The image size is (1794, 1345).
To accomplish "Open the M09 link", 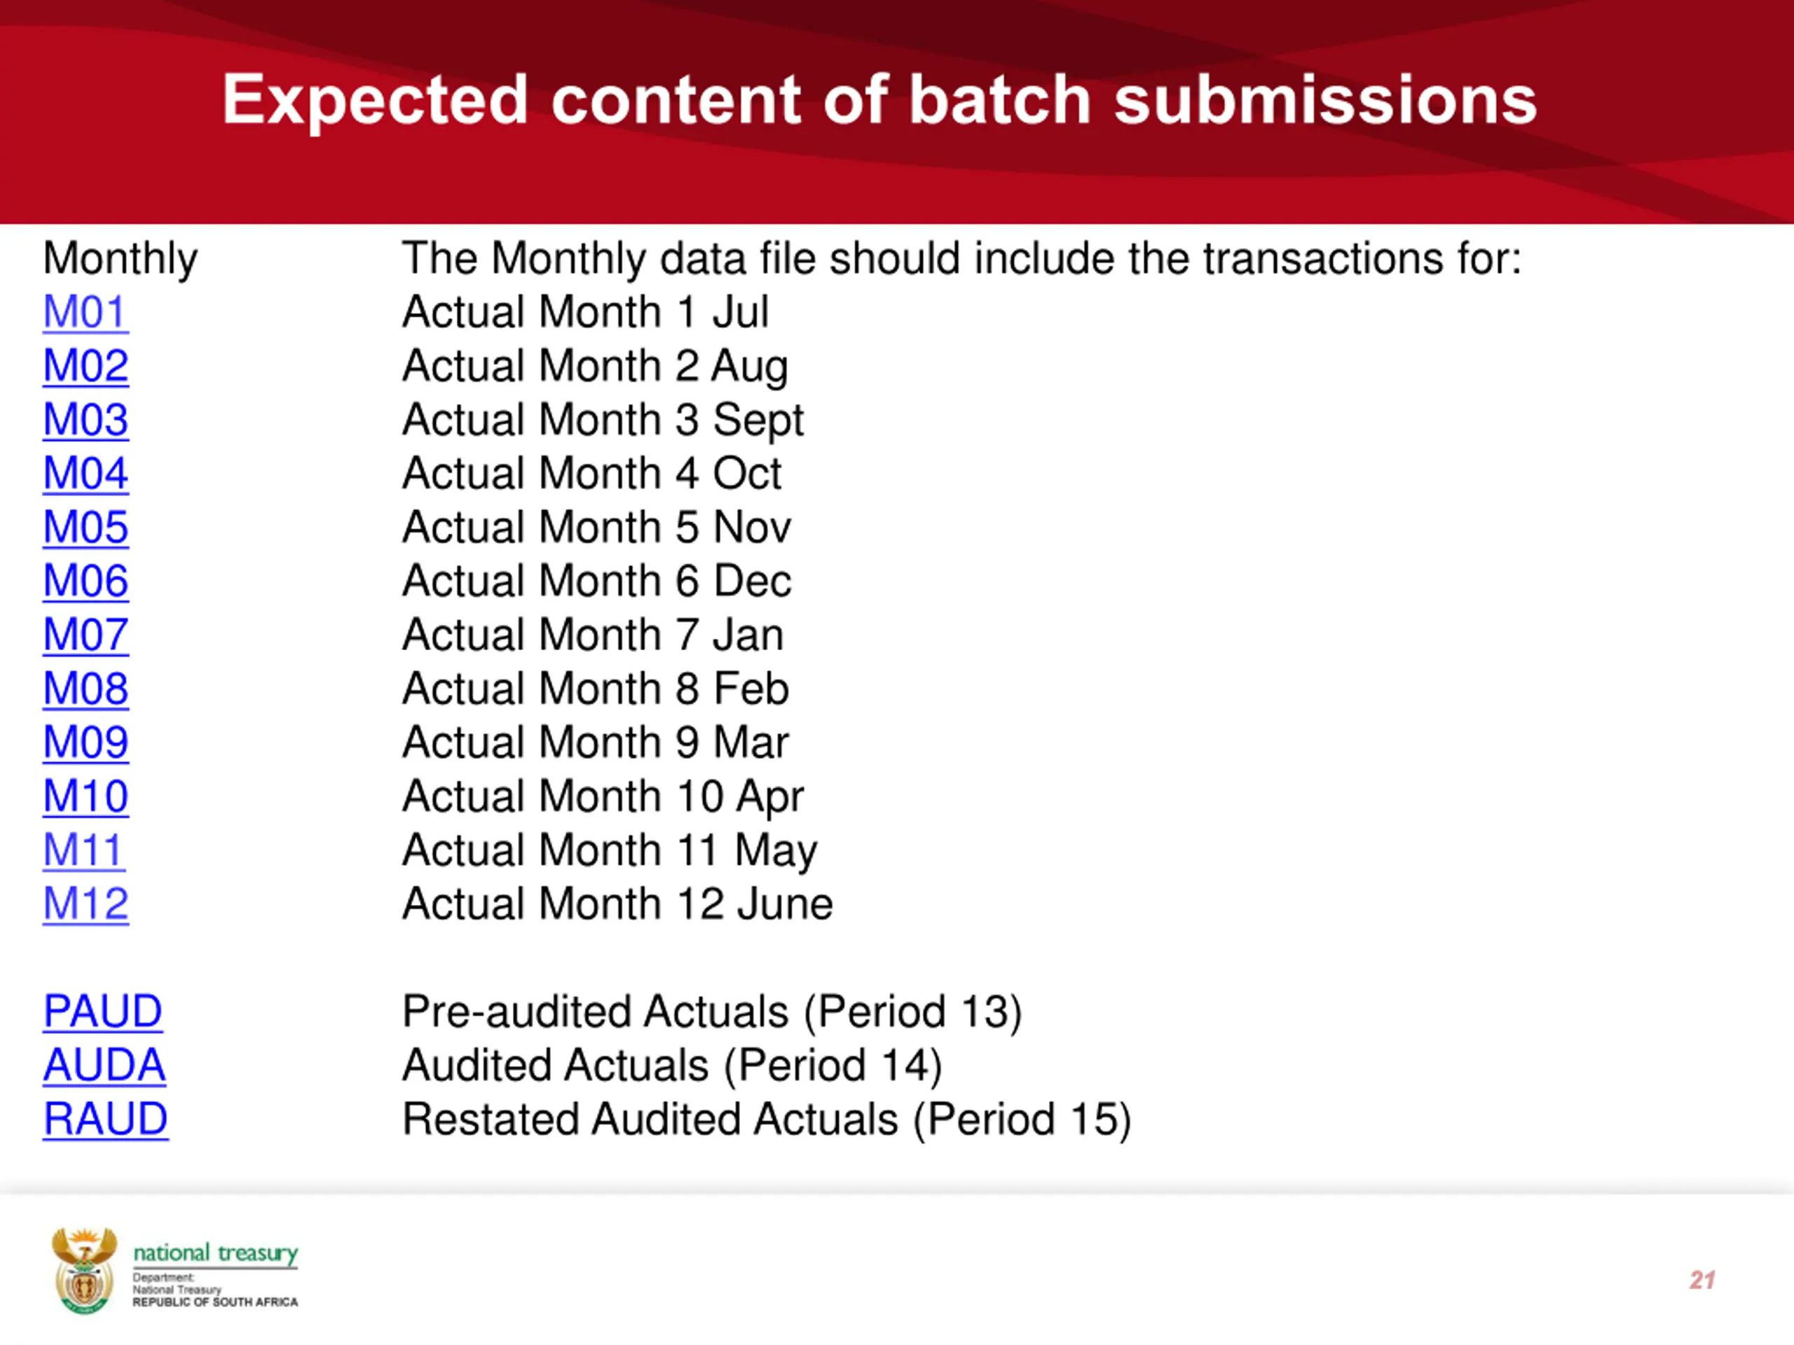I will point(85,743).
